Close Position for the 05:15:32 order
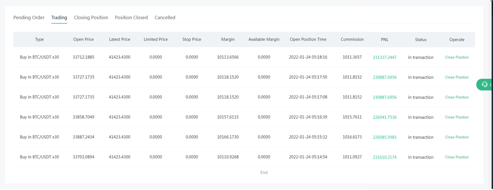This screenshot has width=493, height=190. [x=457, y=137]
